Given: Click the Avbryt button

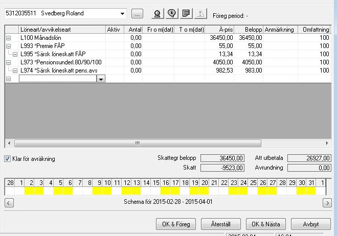Looking at the screenshot, I should click(311, 224).
